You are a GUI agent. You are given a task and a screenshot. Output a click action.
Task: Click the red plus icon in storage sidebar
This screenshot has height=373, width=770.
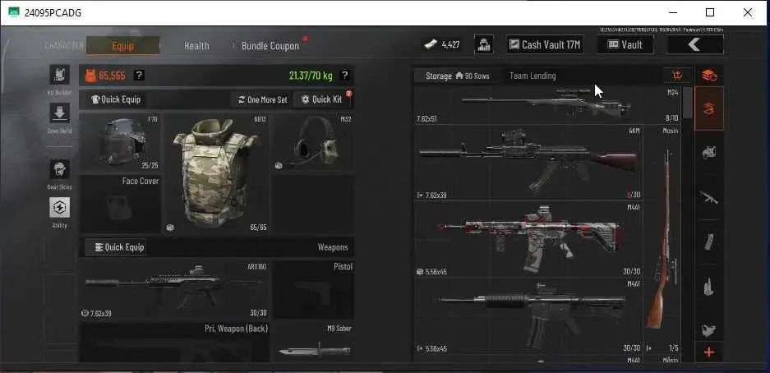coord(709,352)
